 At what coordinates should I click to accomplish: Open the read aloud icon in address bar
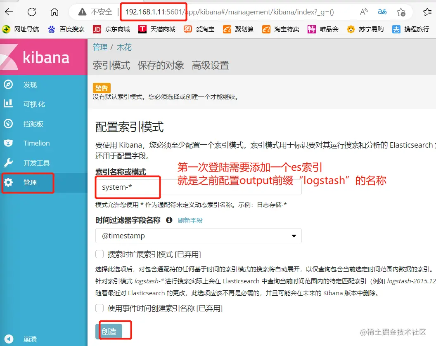coord(364,12)
